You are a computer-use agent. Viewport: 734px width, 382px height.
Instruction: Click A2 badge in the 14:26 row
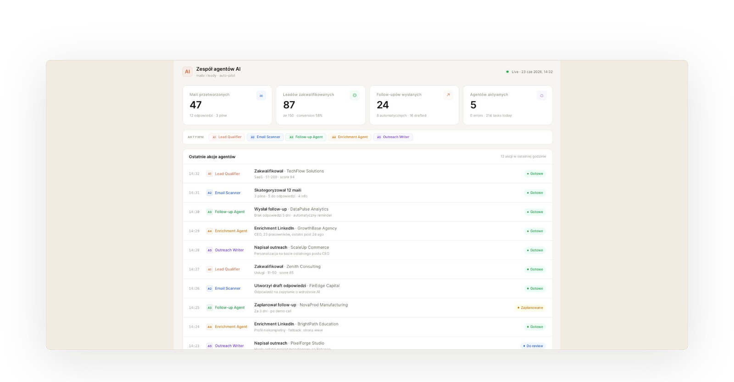tap(210, 288)
